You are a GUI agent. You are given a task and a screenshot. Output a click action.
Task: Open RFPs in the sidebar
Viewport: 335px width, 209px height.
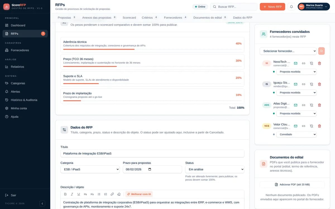click(x=25, y=34)
